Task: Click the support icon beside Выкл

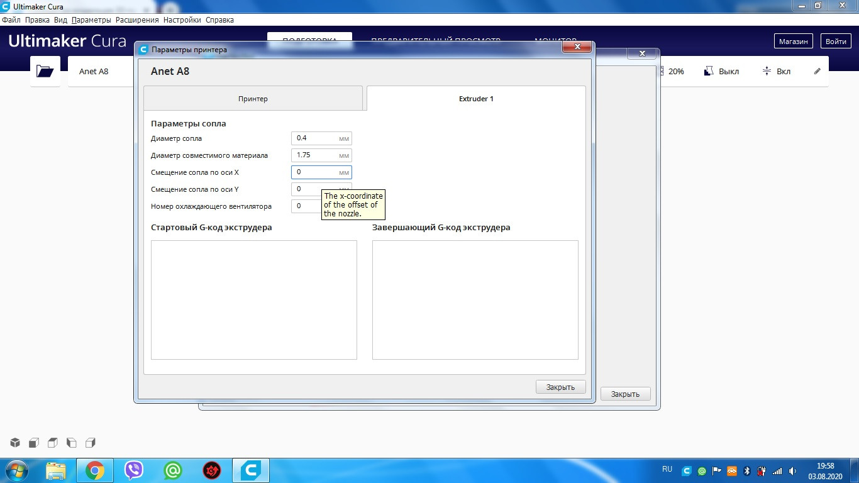Action: (709, 71)
